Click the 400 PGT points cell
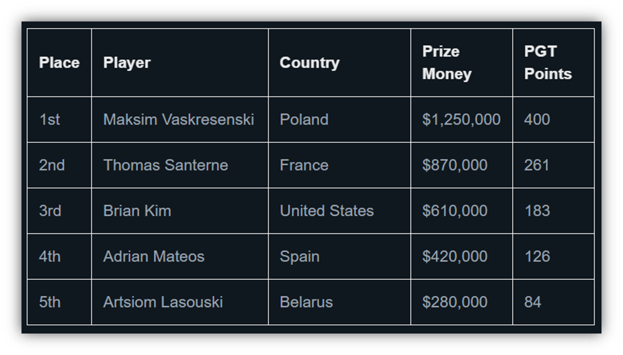623x355 pixels. tap(554, 119)
